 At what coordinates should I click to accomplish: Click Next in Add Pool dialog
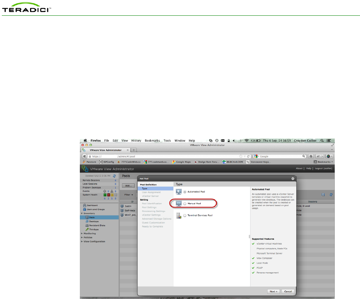[274, 291]
